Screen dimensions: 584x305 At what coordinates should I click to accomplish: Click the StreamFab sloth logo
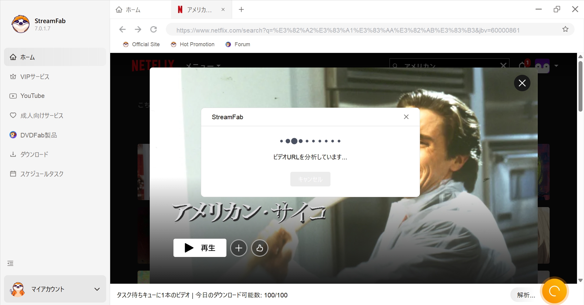pos(20,24)
